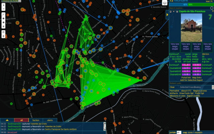
Task: Open the portal photo of the chapel
Action: [191, 28]
